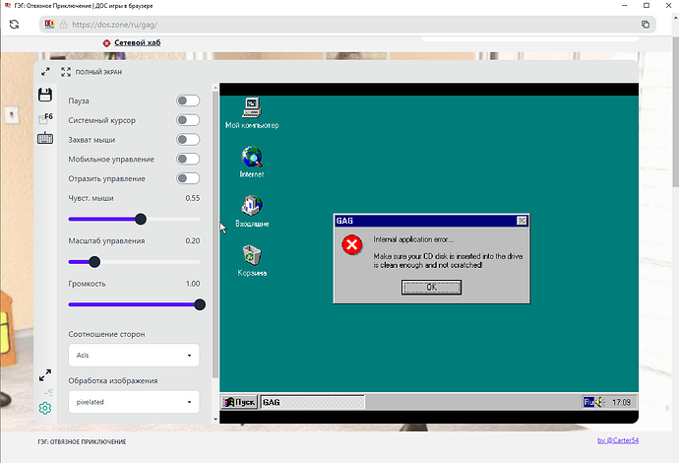Open the 'Корзина' recycle bin icon
Screen dimensions: 679x463
point(252,256)
